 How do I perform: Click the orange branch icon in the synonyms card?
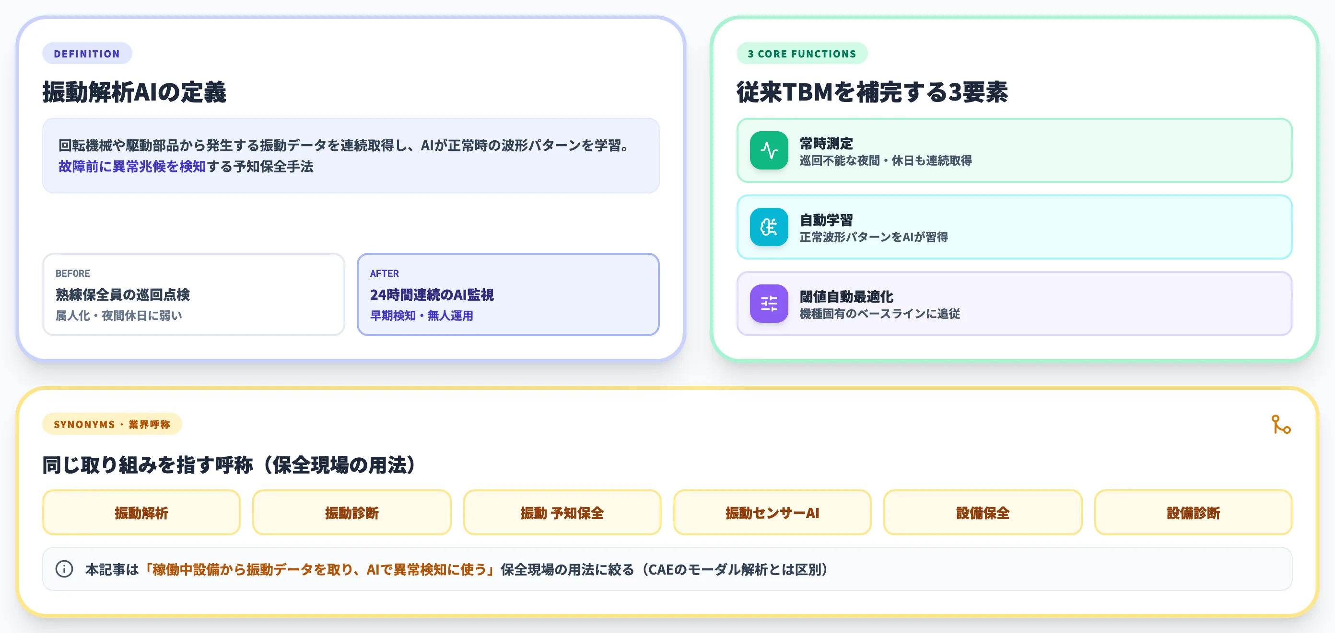pyautogui.click(x=1281, y=424)
